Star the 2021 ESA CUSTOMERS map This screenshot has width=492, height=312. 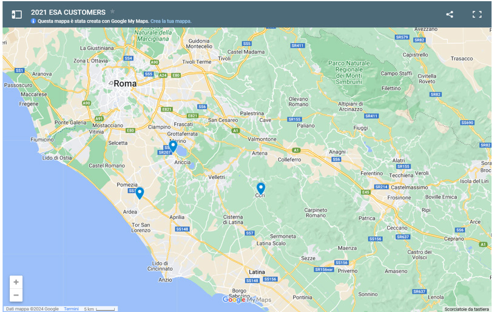pos(112,12)
